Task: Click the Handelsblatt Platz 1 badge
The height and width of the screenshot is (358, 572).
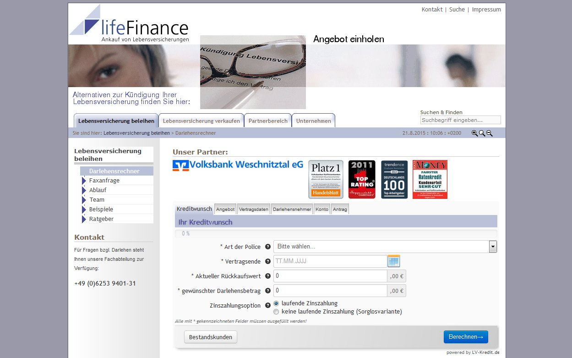Action: point(326,179)
